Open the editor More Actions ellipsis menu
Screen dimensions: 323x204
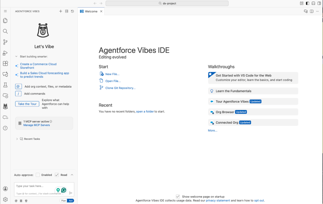(317, 11)
